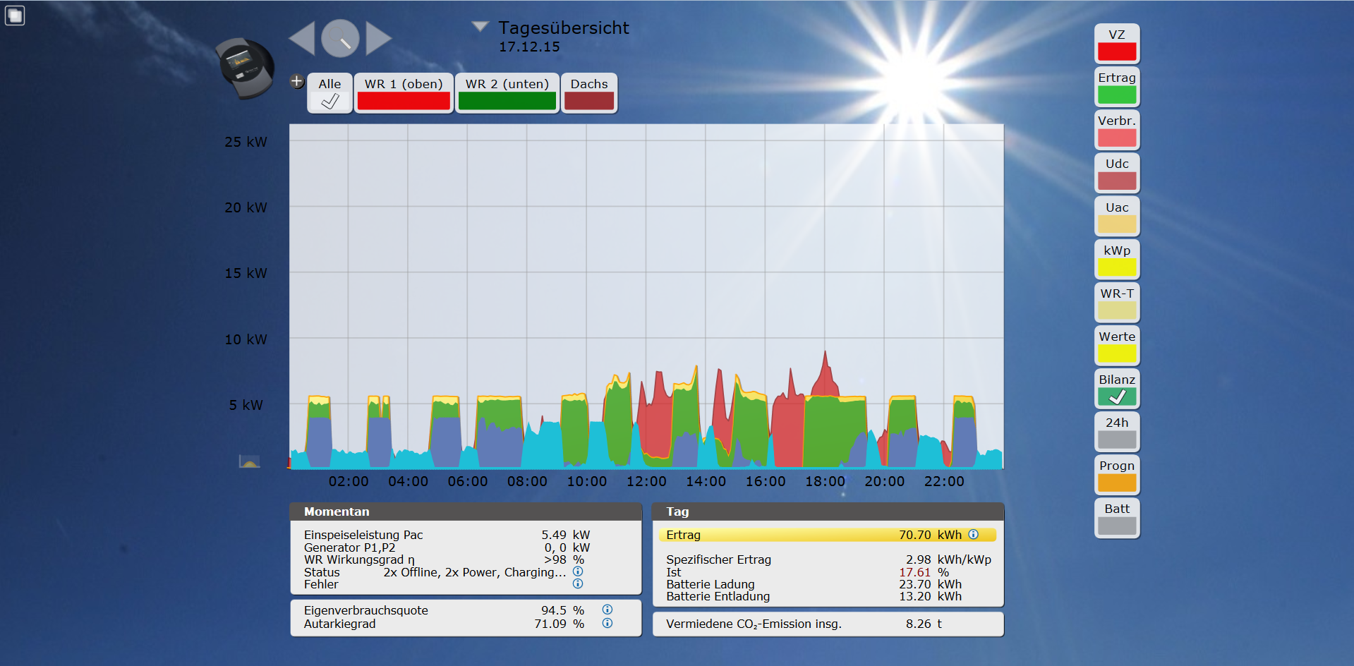Toggle the Batt battery curve

tap(1117, 518)
